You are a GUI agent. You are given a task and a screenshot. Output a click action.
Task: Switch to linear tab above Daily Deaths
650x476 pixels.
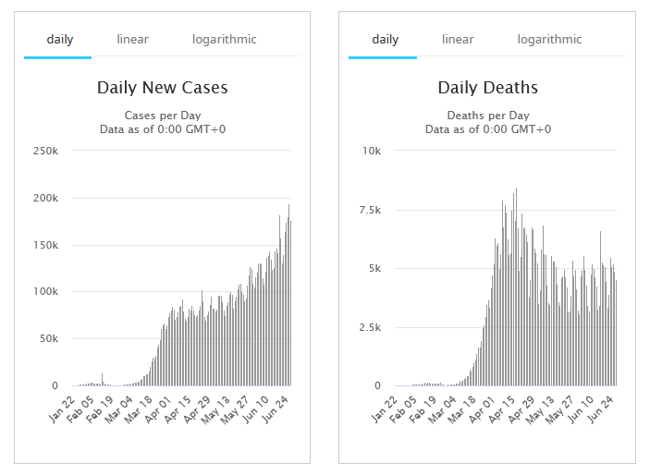tap(458, 40)
